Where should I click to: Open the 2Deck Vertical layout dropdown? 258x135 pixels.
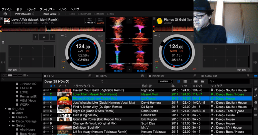52,14
